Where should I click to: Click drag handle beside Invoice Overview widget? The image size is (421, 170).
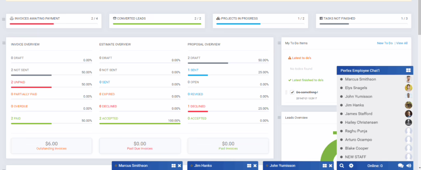coord(4,43)
